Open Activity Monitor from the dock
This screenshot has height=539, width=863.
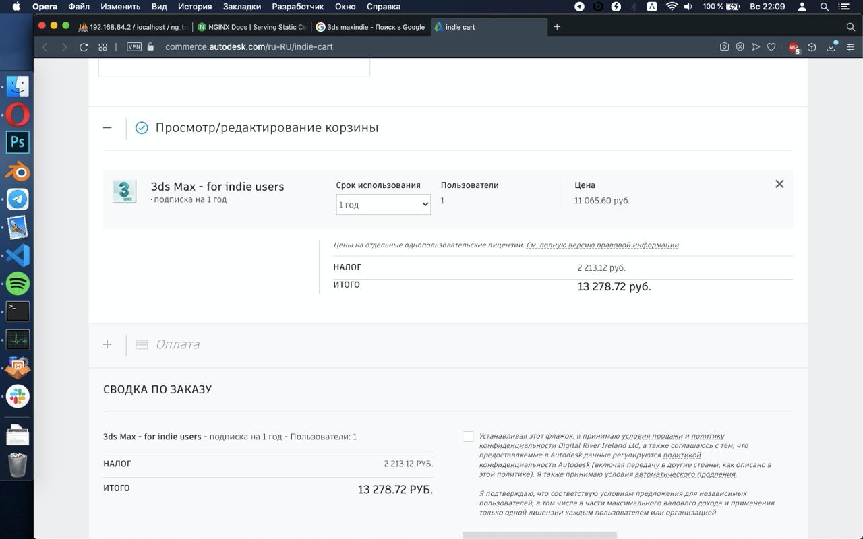18,340
